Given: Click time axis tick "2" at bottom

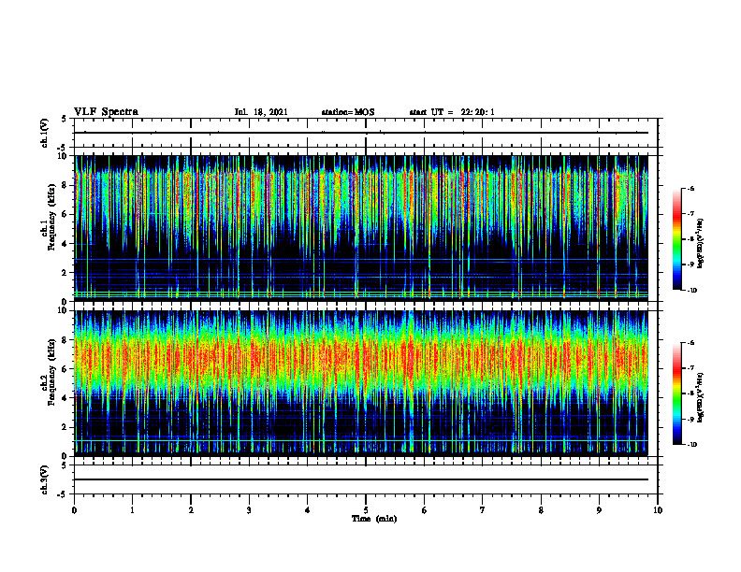Looking at the screenshot, I should point(191,510).
